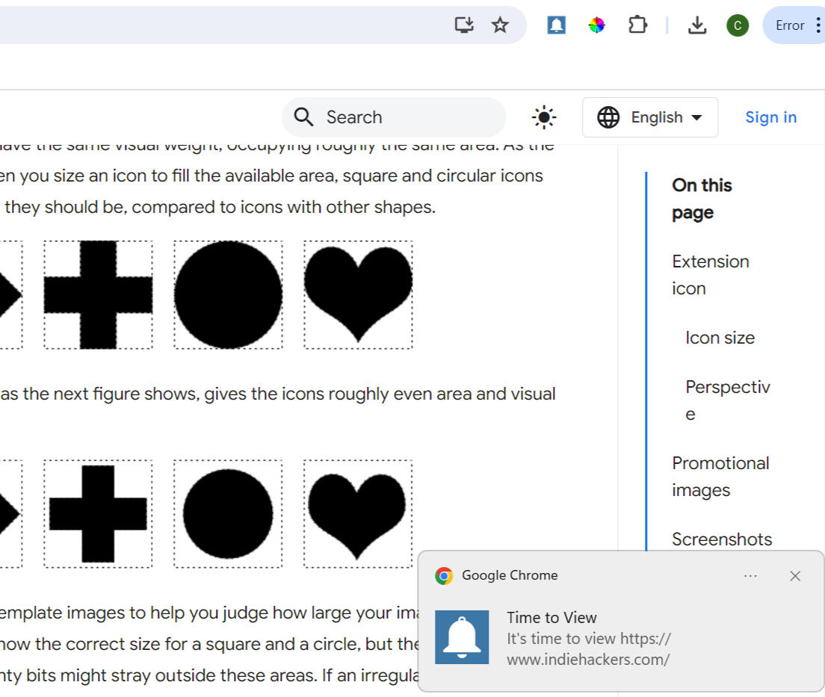Open the Extensions puzzle piece menu
Viewport: 825px width, 697px height.
point(637,25)
